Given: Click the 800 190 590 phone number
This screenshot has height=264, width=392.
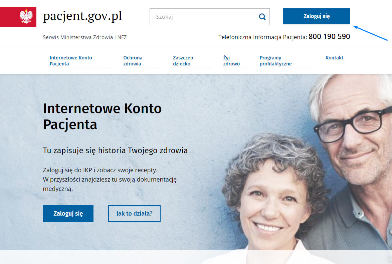Looking at the screenshot, I should [x=329, y=36].
